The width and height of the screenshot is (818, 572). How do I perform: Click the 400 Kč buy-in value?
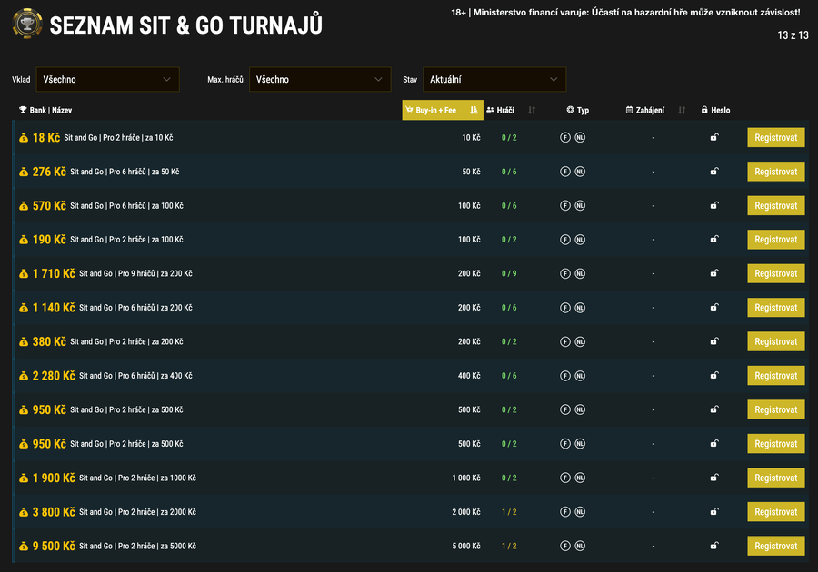pos(469,376)
